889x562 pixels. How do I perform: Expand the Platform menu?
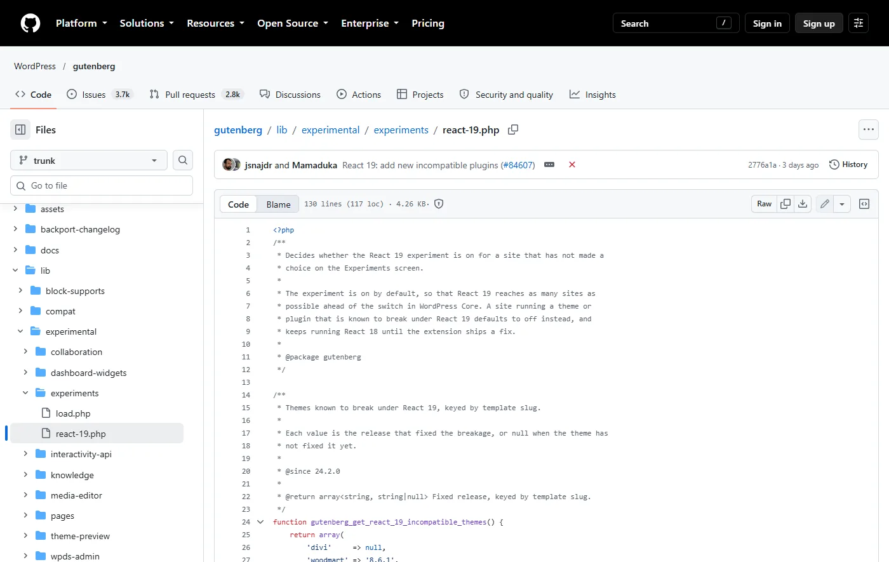[81, 23]
